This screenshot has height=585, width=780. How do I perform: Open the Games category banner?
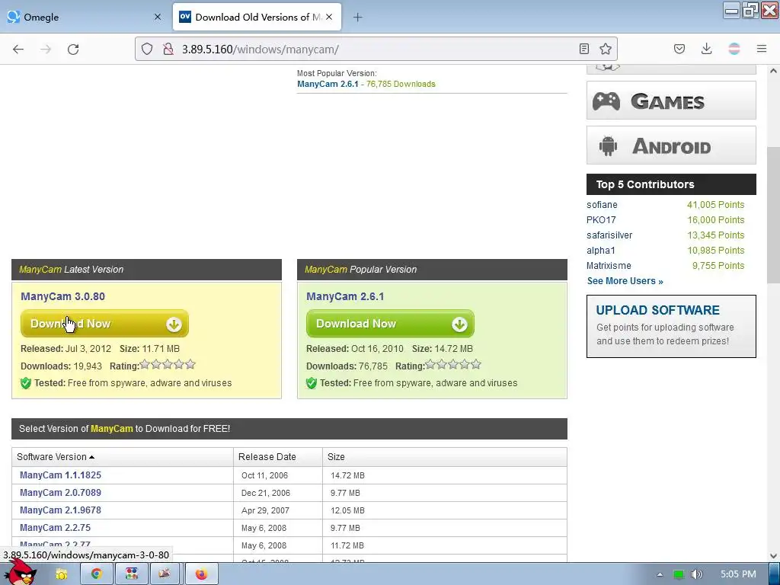[x=671, y=101]
